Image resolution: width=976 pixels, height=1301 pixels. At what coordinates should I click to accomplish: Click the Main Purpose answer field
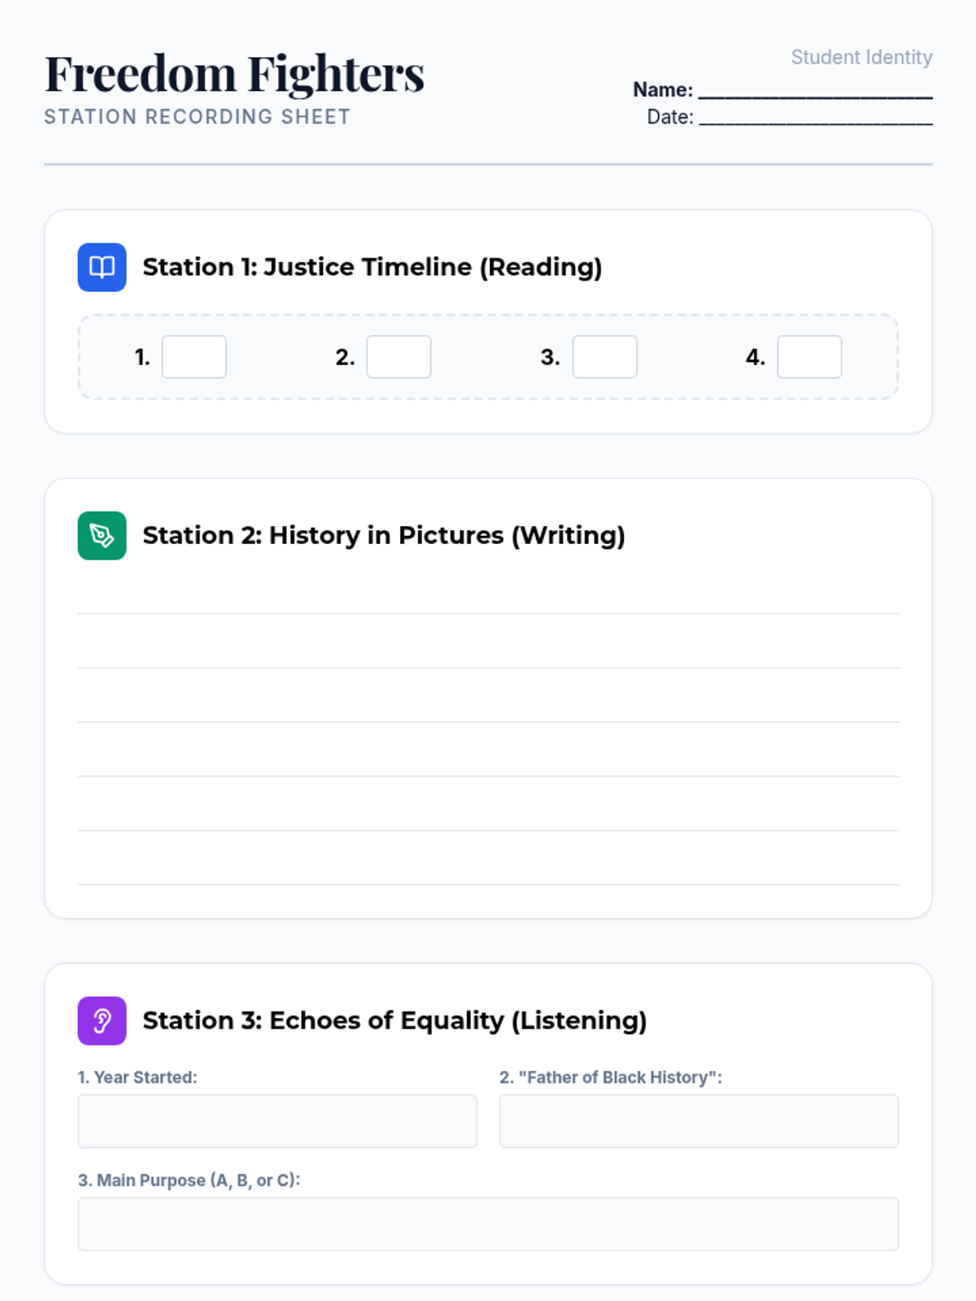488,1224
